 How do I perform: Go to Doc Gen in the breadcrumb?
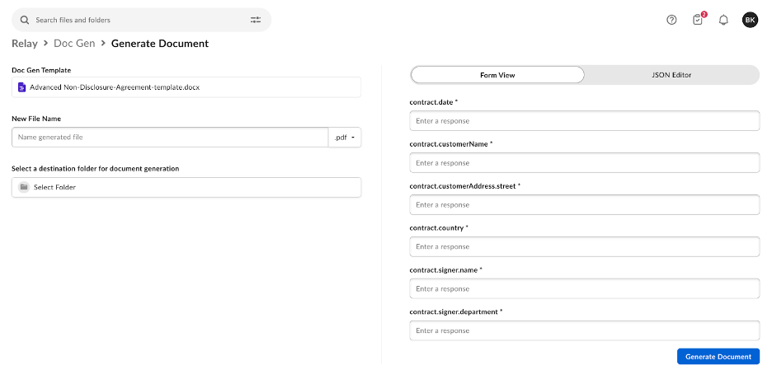click(x=72, y=44)
